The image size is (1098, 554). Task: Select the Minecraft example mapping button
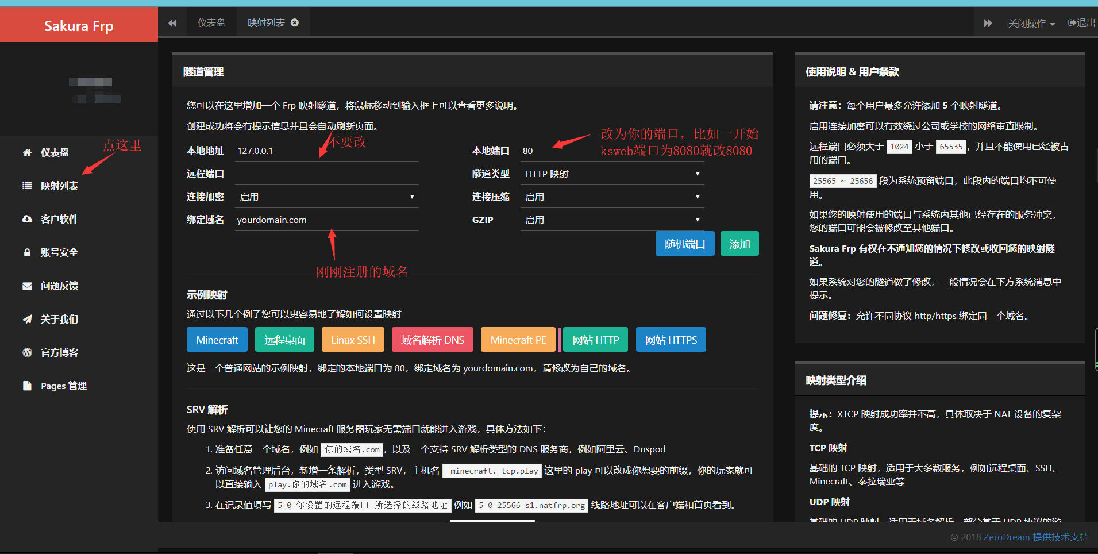point(217,340)
